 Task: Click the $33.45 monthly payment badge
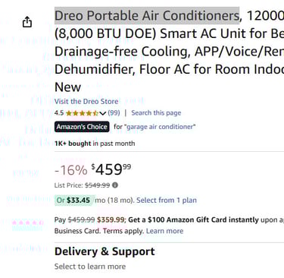[75, 201]
